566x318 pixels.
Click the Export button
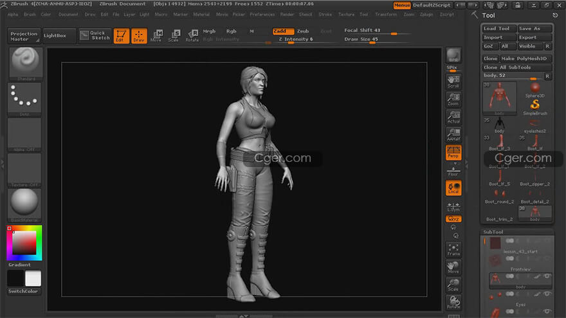(x=534, y=37)
